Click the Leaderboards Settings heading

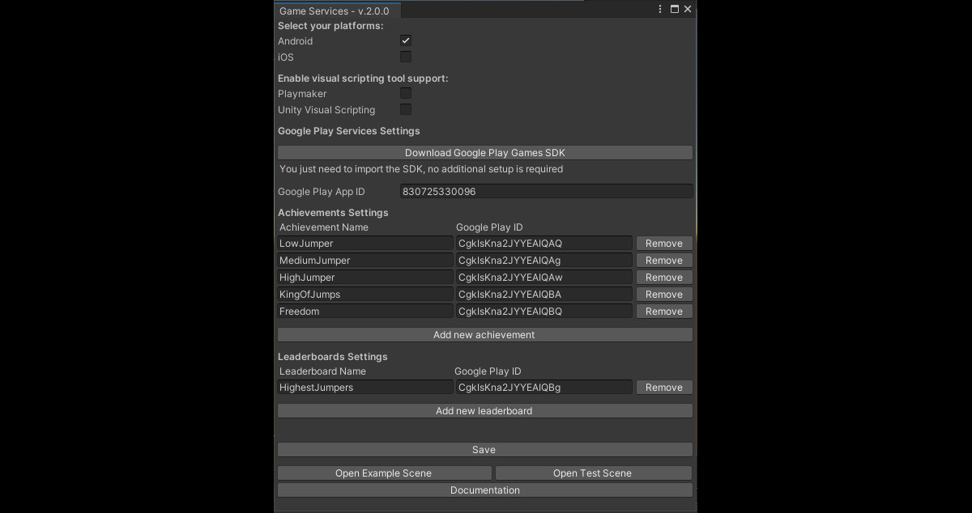(333, 357)
